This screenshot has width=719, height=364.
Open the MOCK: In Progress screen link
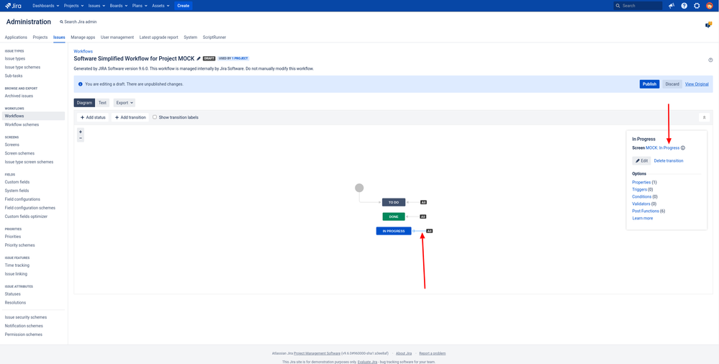tap(663, 148)
